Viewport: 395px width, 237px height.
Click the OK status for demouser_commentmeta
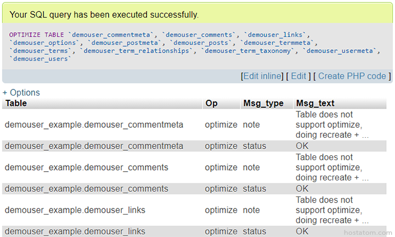click(302, 146)
